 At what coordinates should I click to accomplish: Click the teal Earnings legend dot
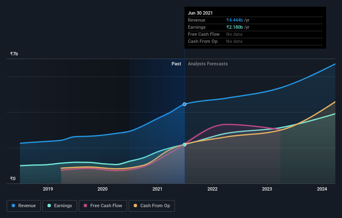coord(49,206)
